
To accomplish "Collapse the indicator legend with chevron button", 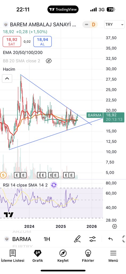I will (x=7, y=78).
